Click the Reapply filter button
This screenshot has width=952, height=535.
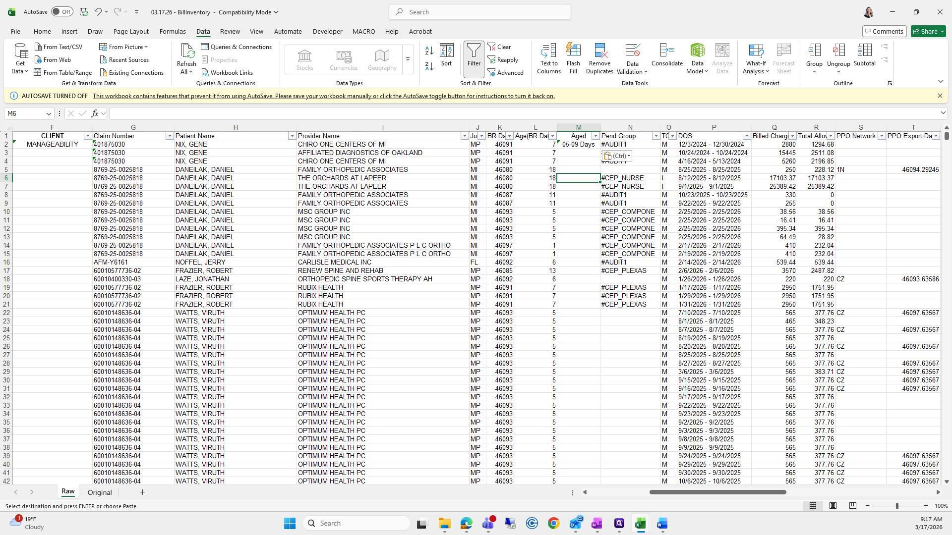click(x=503, y=60)
